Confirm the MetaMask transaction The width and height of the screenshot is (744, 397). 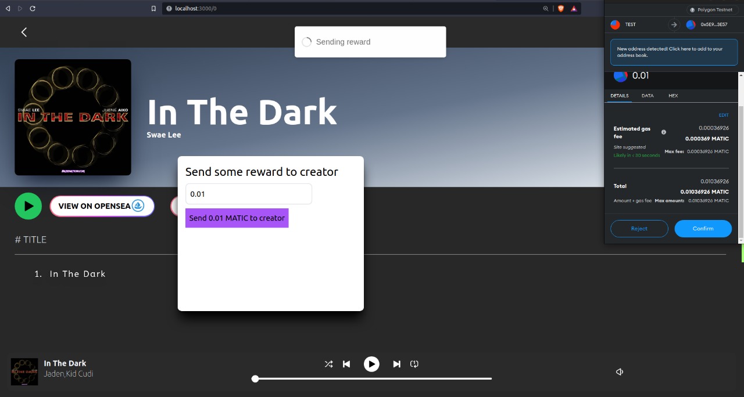[703, 229]
